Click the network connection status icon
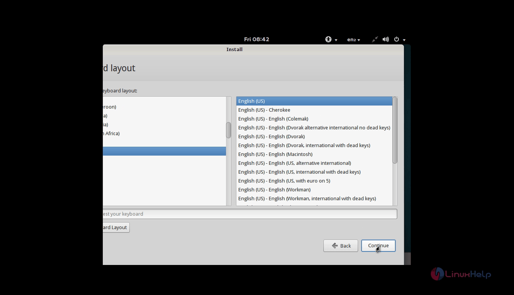The height and width of the screenshot is (295, 514). (375, 39)
